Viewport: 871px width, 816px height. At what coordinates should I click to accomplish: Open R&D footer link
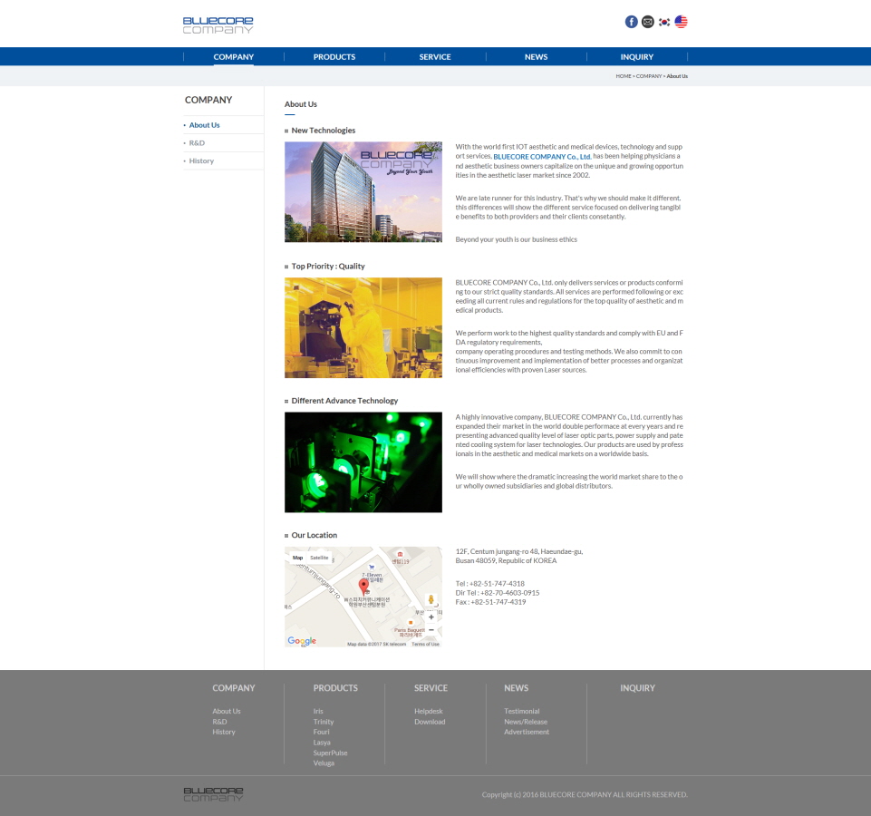pos(219,722)
